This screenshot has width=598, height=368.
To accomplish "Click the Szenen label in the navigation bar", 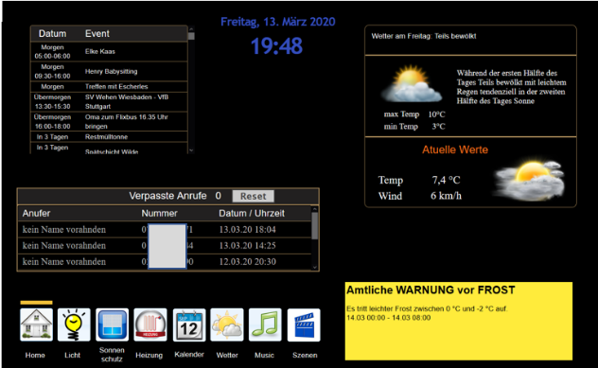I will click(x=305, y=355).
